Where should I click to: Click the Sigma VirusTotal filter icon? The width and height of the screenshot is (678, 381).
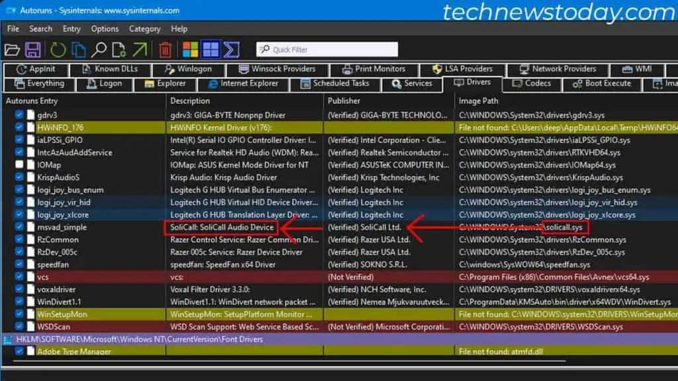click(231, 50)
